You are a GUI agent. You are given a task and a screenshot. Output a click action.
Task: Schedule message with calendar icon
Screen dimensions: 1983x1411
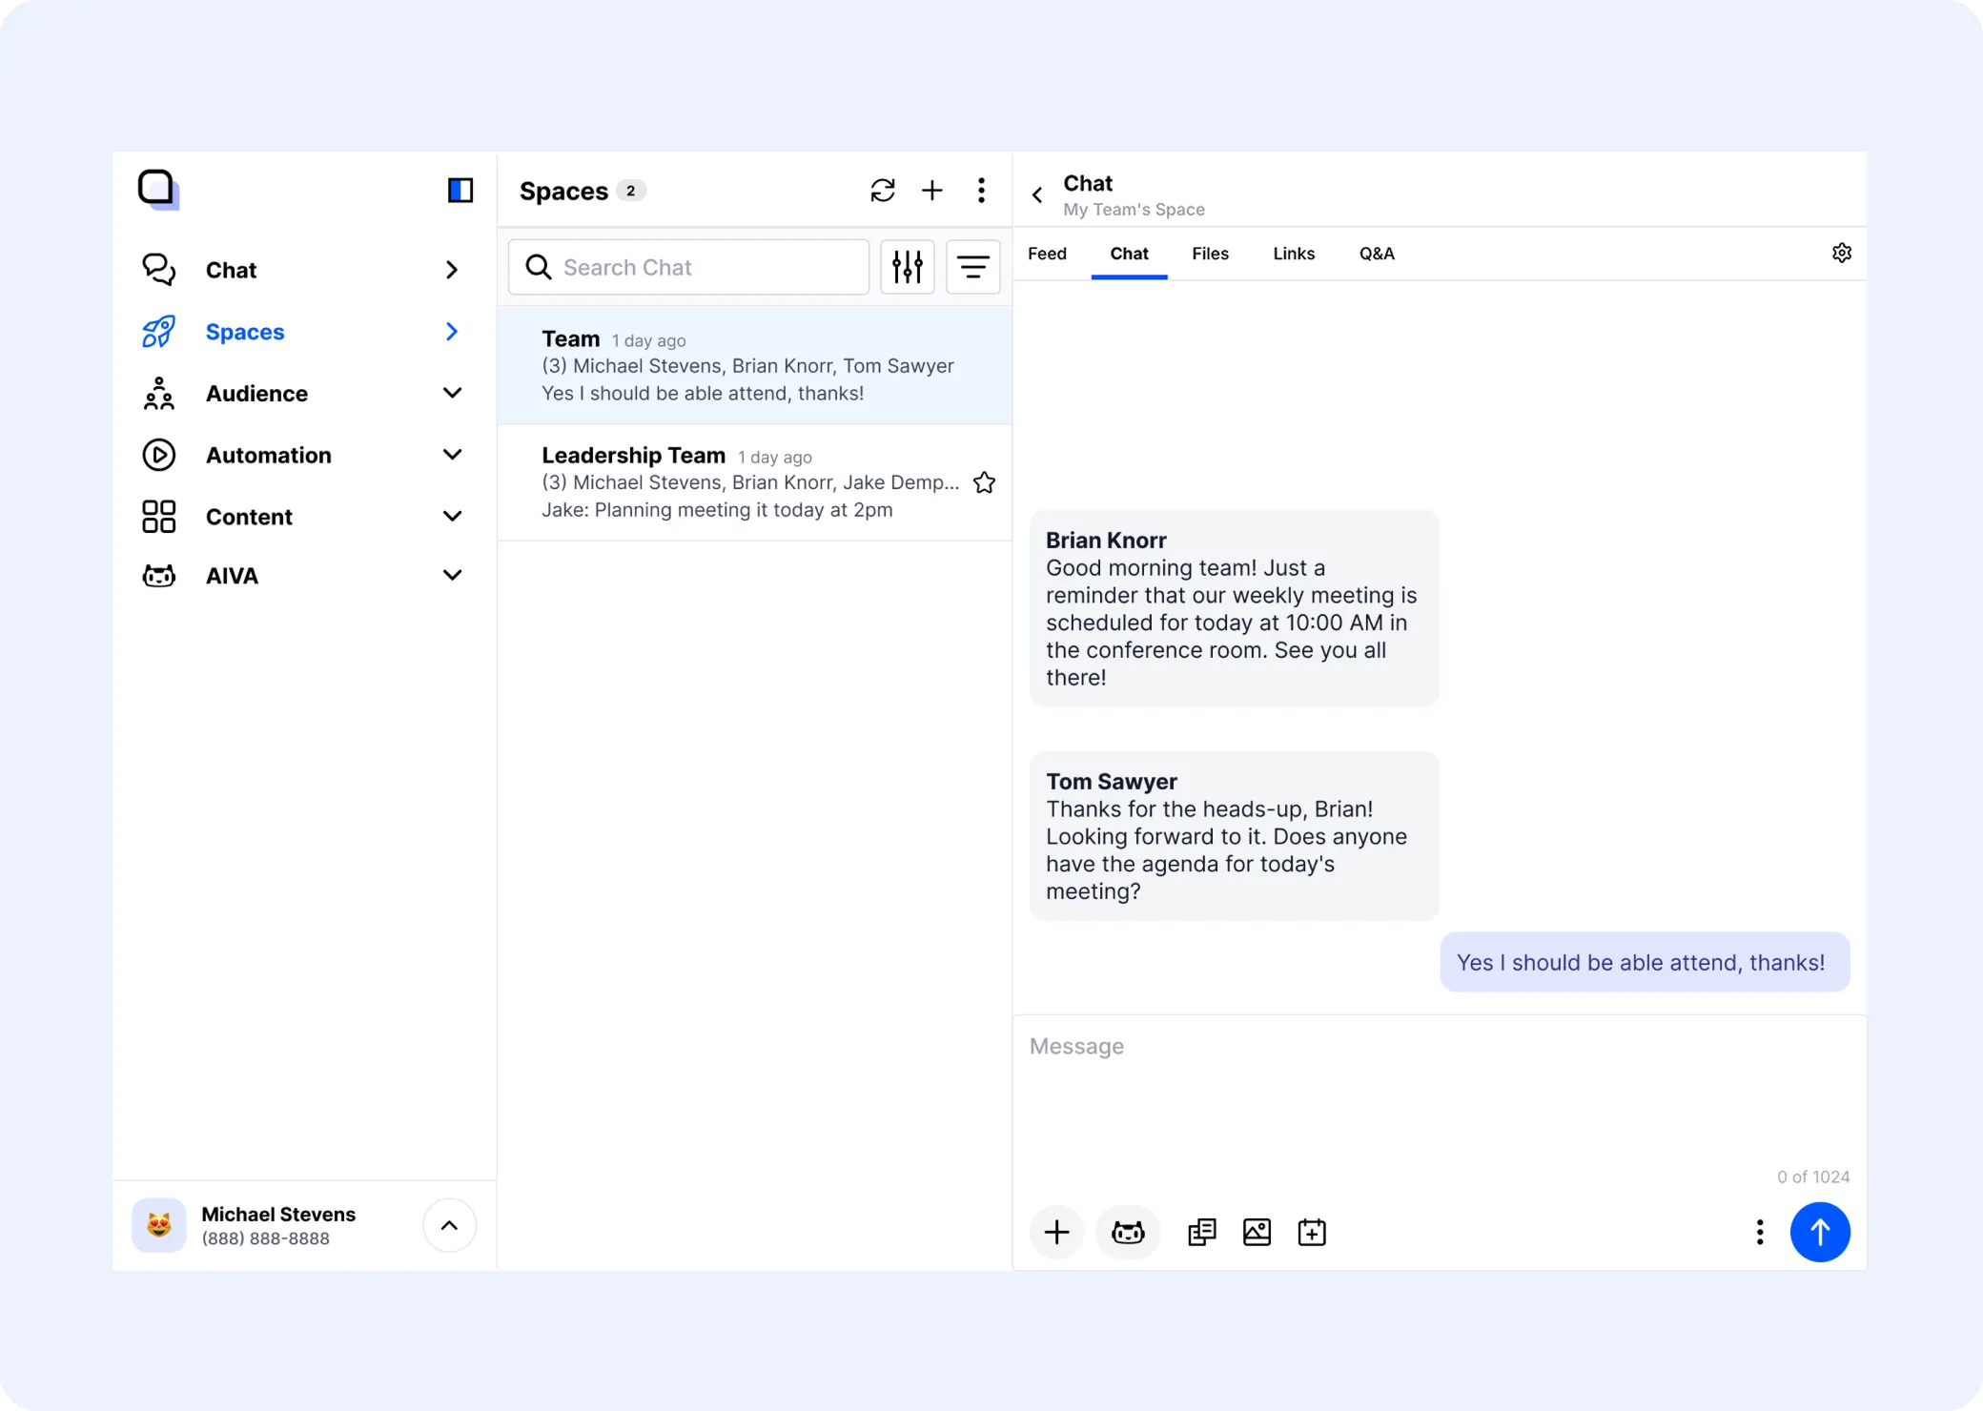(x=1312, y=1232)
